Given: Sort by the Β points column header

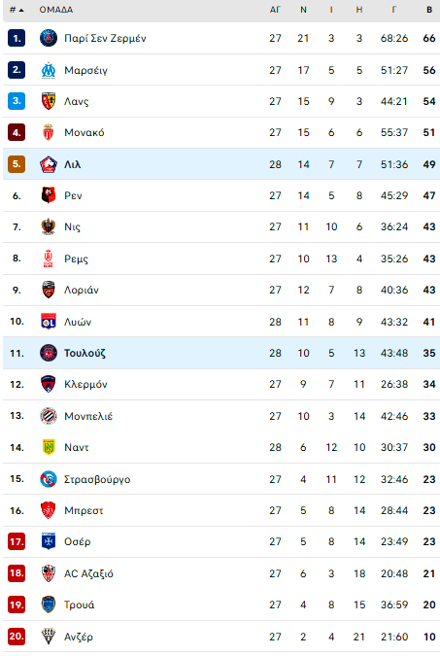Looking at the screenshot, I should coord(429,10).
